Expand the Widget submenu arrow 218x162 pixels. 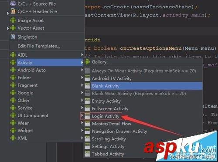(x=82, y=130)
